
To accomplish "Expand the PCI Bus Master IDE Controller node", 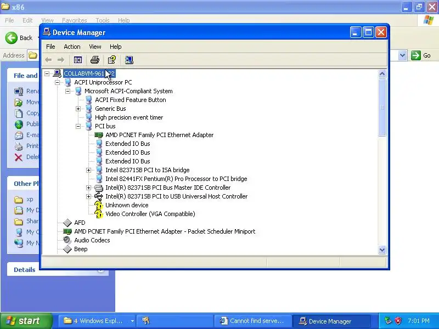I will click(88, 188).
